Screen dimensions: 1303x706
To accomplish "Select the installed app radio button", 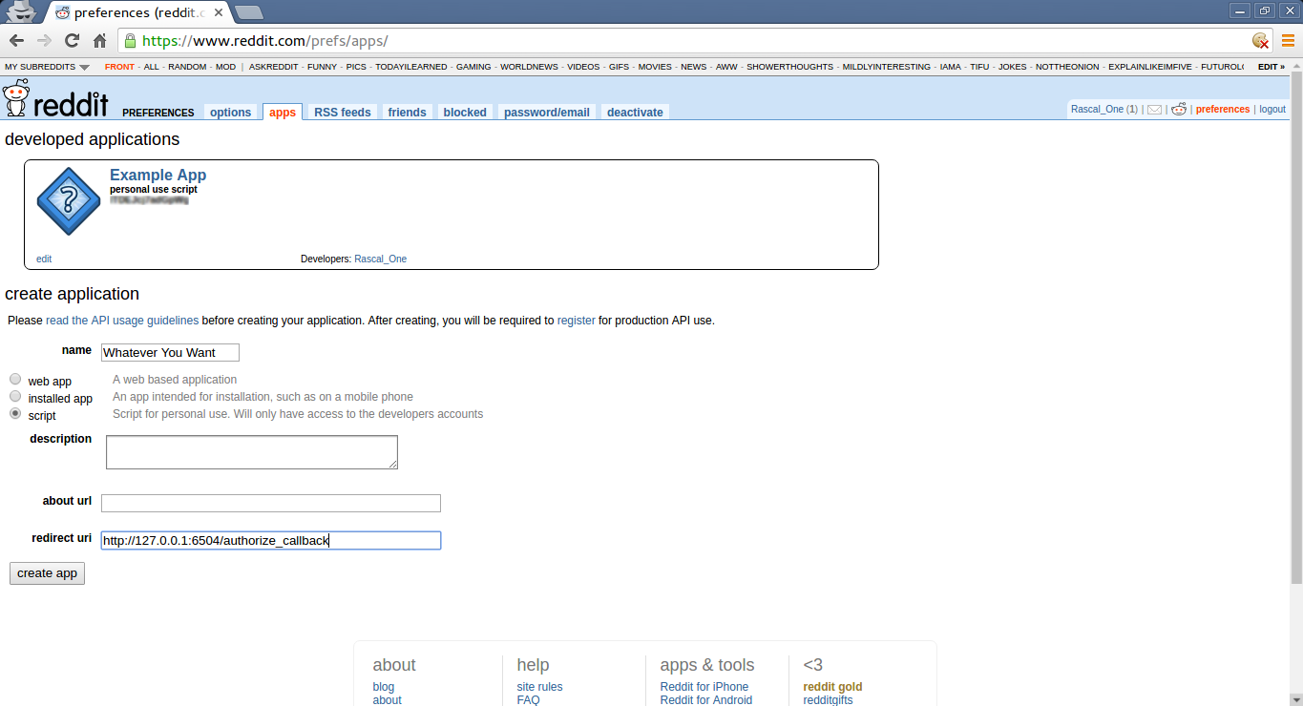I will pos(15,396).
